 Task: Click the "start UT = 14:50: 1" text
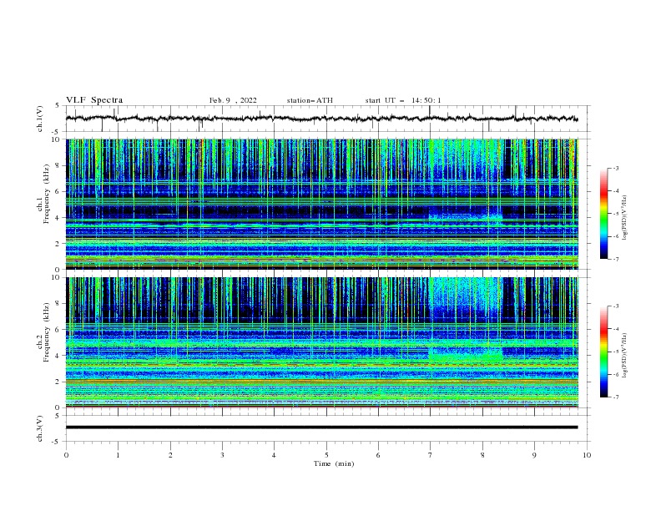pyautogui.click(x=403, y=100)
